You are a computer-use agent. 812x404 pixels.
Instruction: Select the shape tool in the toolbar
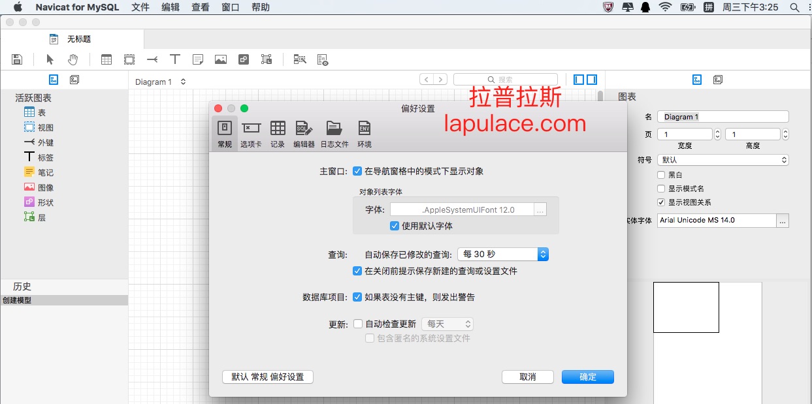(244, 59)
